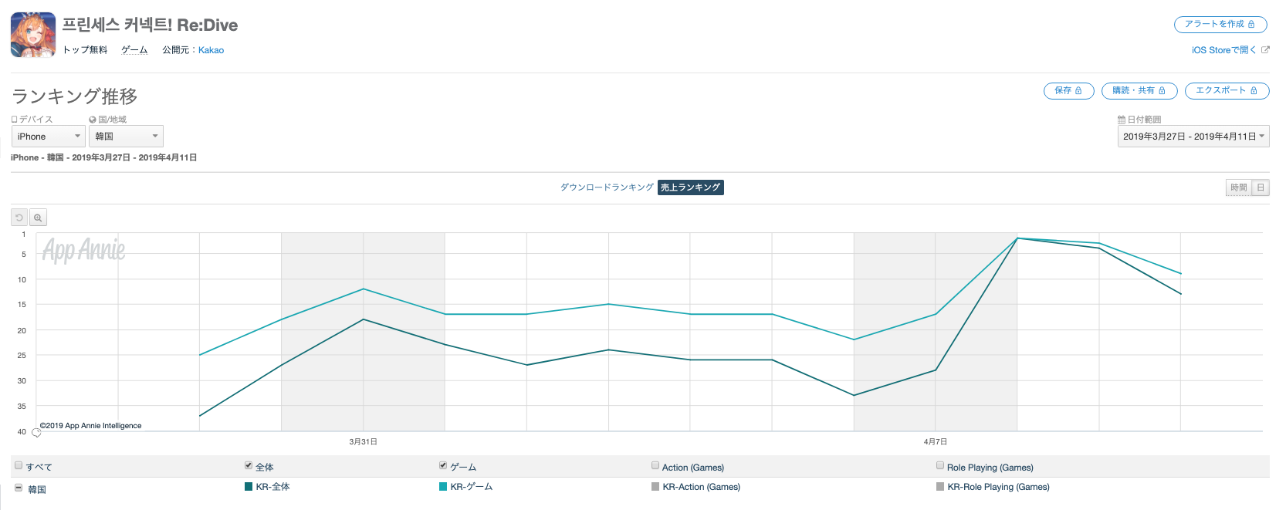
Task: Click the lock icon on アラートを作成 button
Action: point(1251,25)
